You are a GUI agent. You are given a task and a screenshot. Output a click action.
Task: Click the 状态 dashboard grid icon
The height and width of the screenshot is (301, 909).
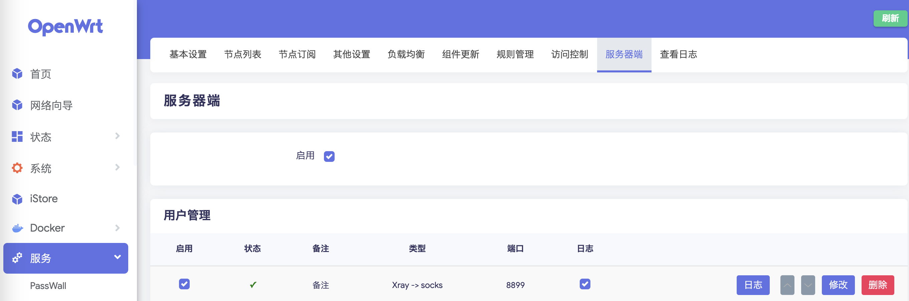[17, 136]
